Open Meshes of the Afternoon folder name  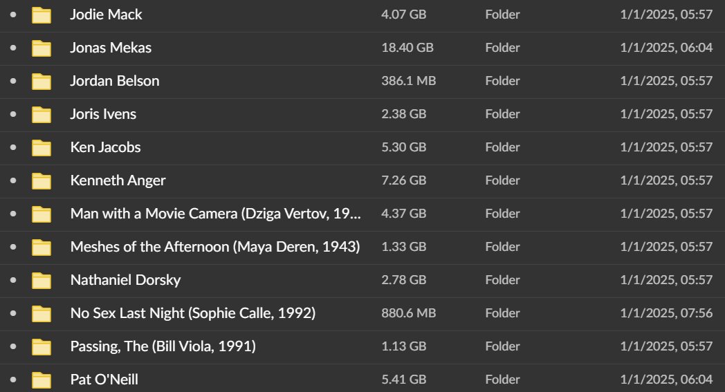click(215, 247)
